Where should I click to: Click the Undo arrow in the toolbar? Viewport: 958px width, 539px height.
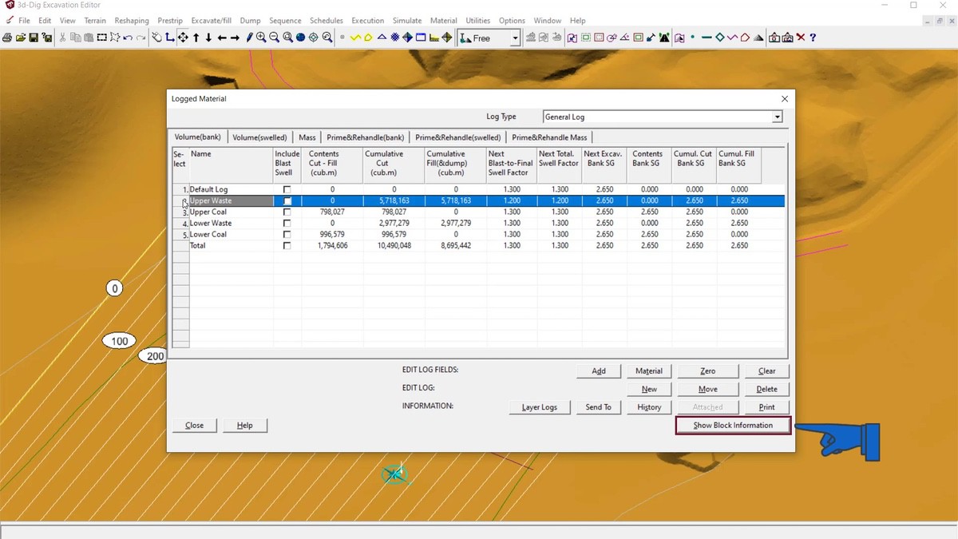click(128, 38)
